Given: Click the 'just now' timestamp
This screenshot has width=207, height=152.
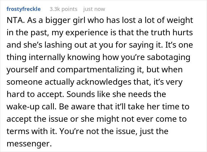Looking at the screenshot, I should (94, 9).
